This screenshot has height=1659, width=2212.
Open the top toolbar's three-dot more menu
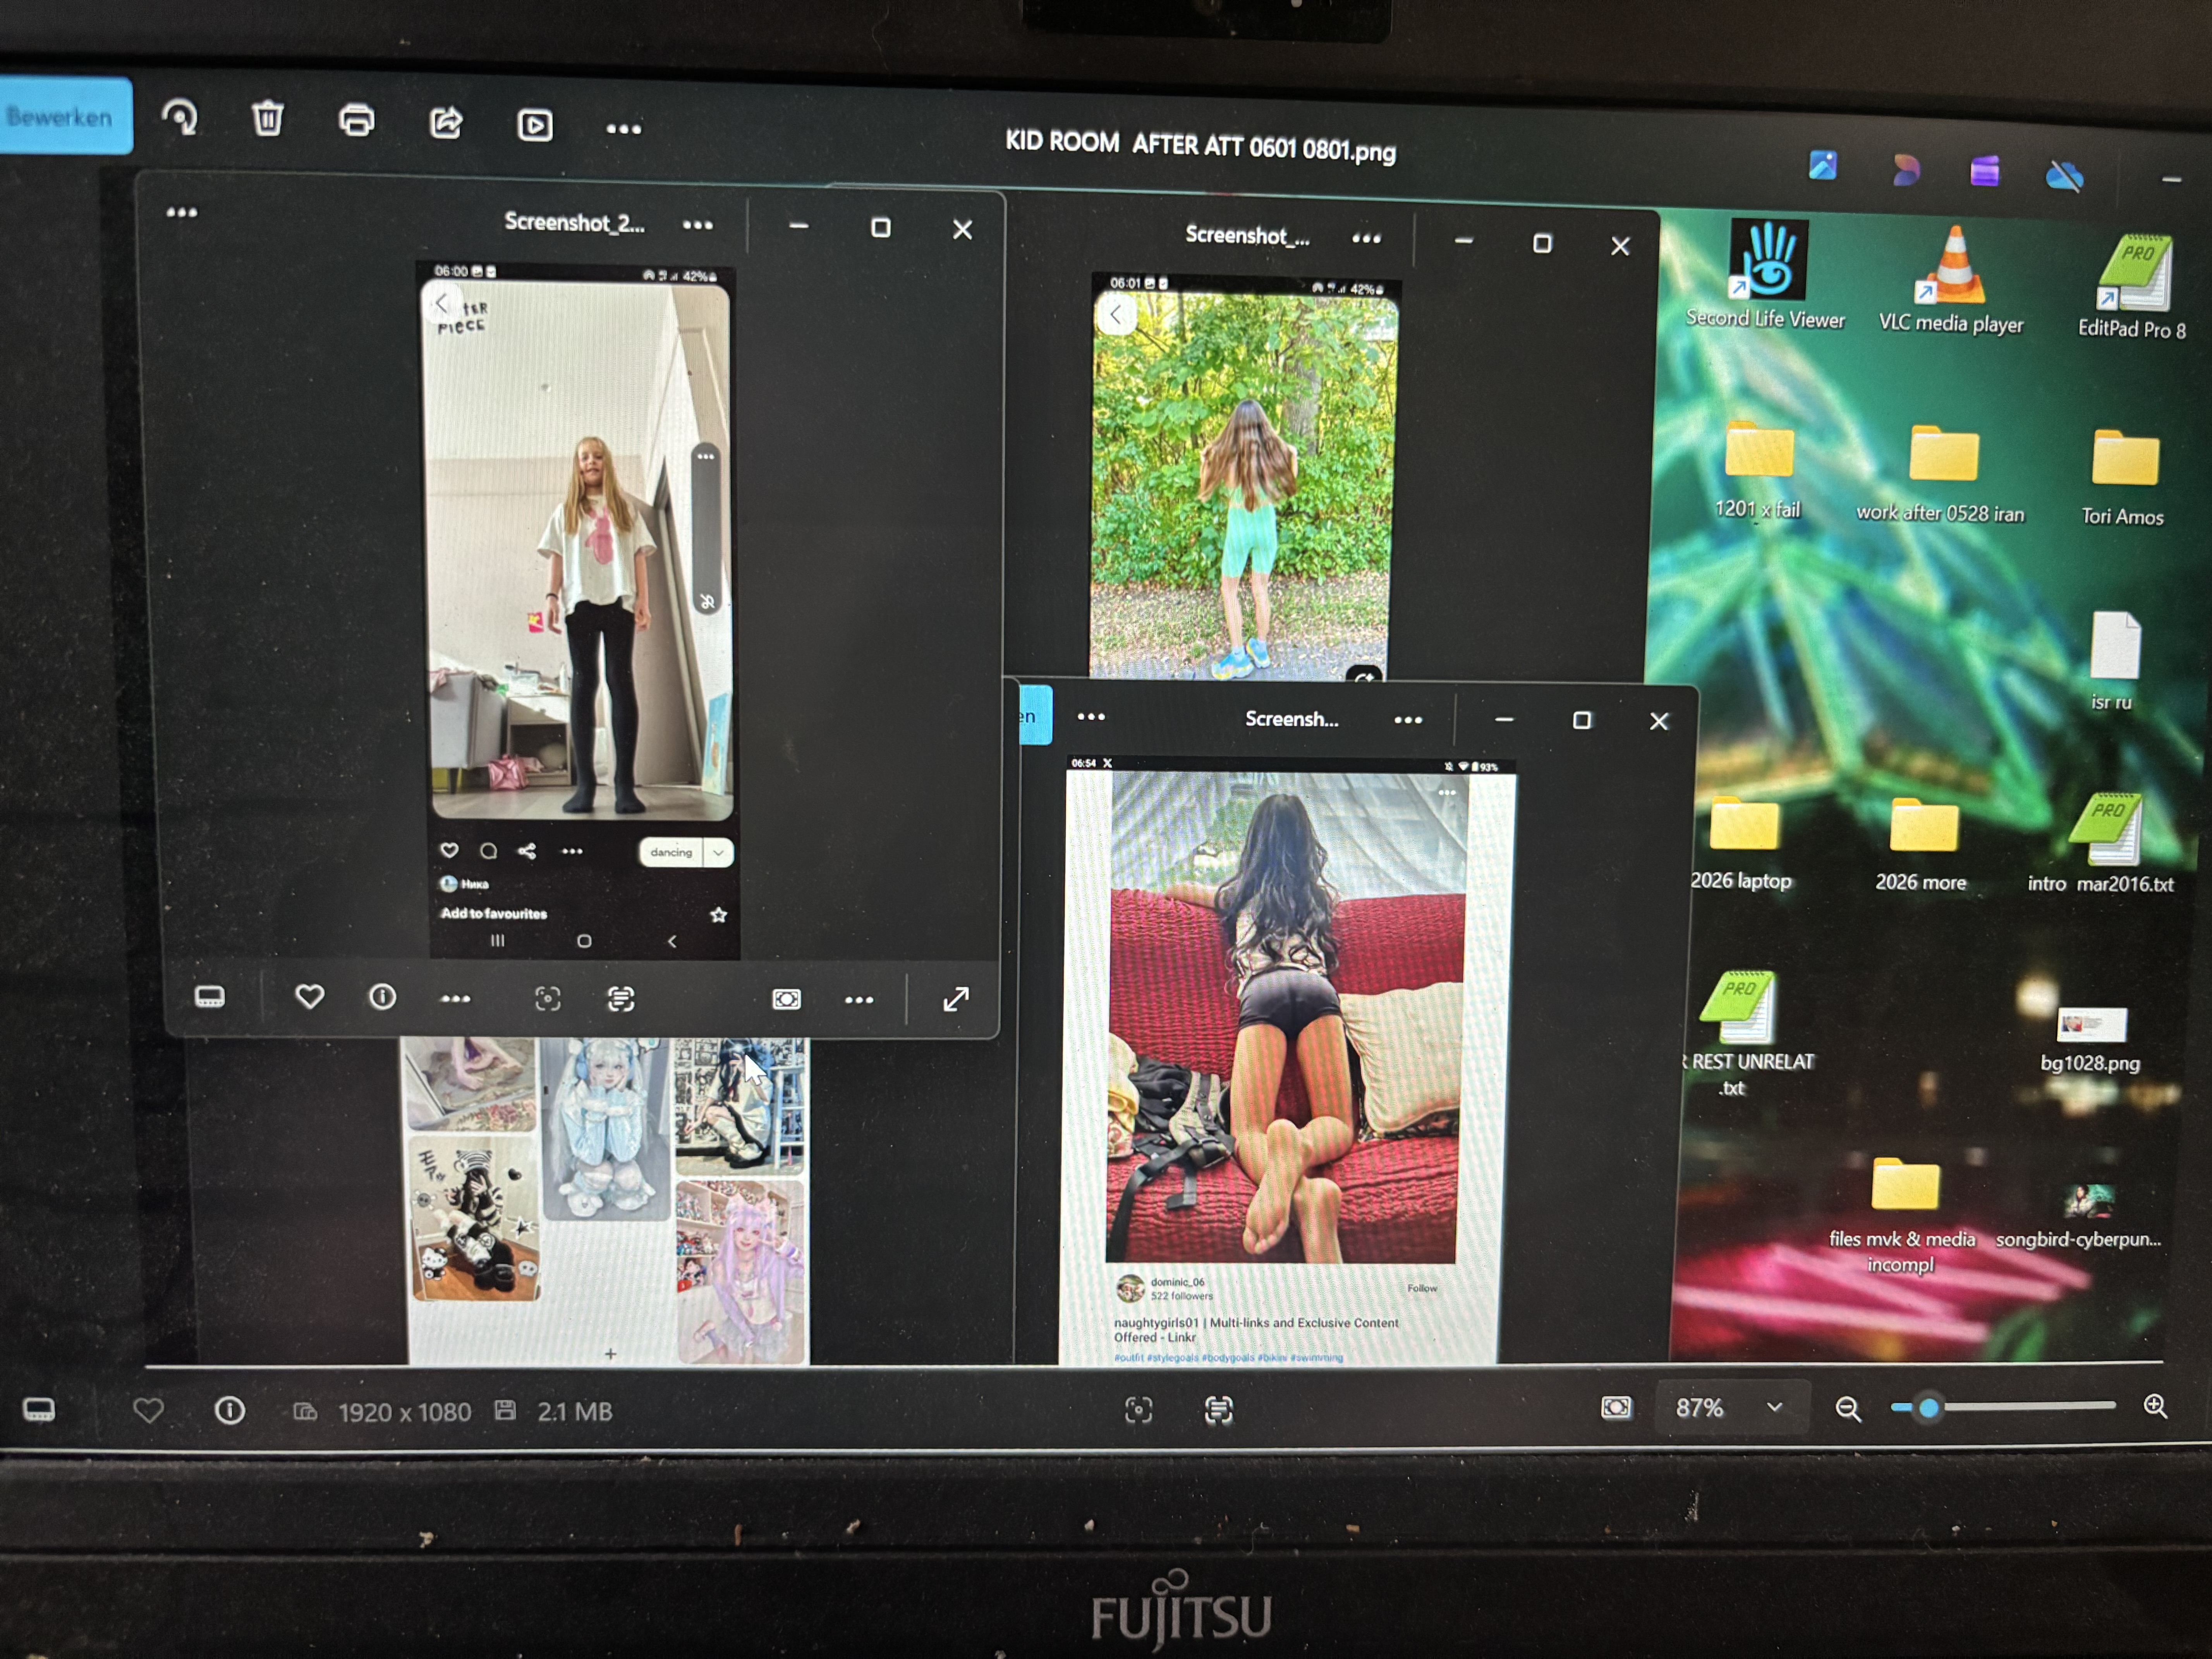tap(624, 128)
